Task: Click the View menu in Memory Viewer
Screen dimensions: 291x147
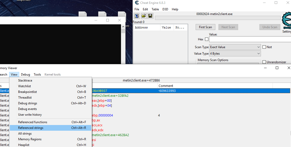Action: tap(14, 75)
